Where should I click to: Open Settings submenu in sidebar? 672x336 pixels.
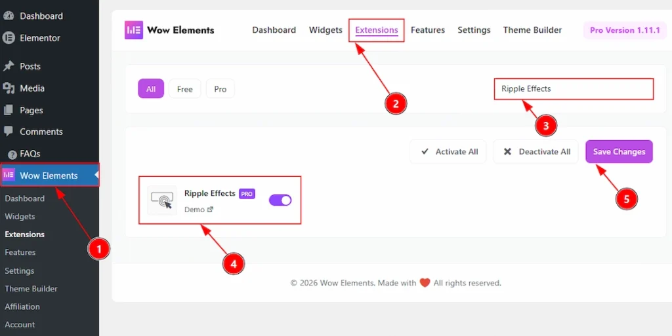tap(19, 271)
